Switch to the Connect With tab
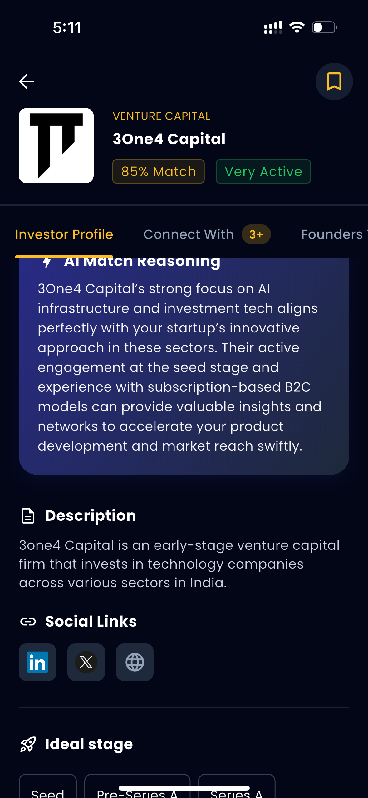The image size is (368, 798). pyautogui.click(x=189, y=234)
